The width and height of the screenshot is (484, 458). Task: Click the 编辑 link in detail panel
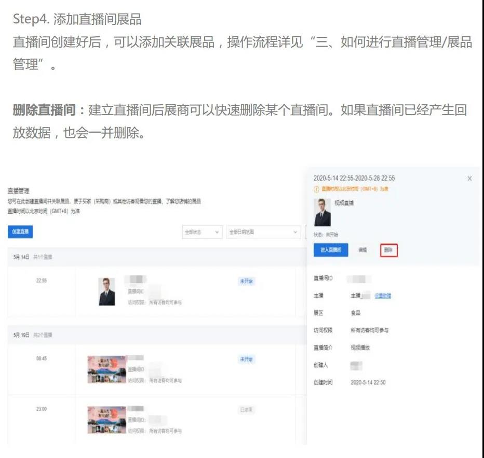click(x=362, y=250)
